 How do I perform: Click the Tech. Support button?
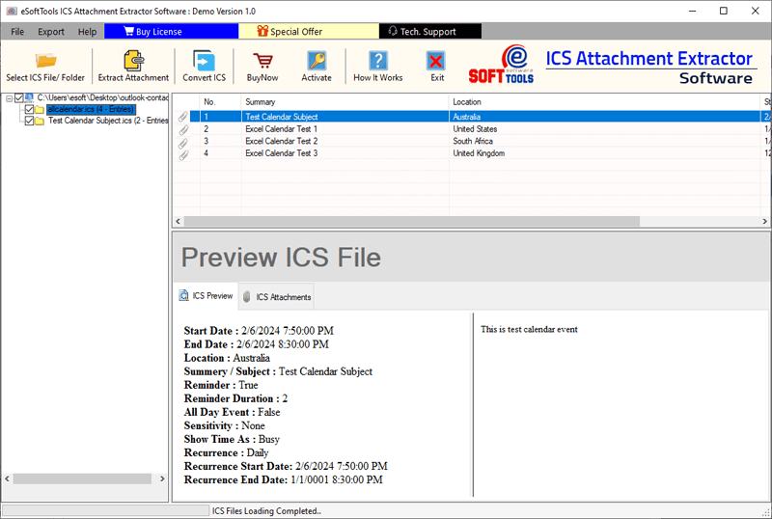pos(430,31)
